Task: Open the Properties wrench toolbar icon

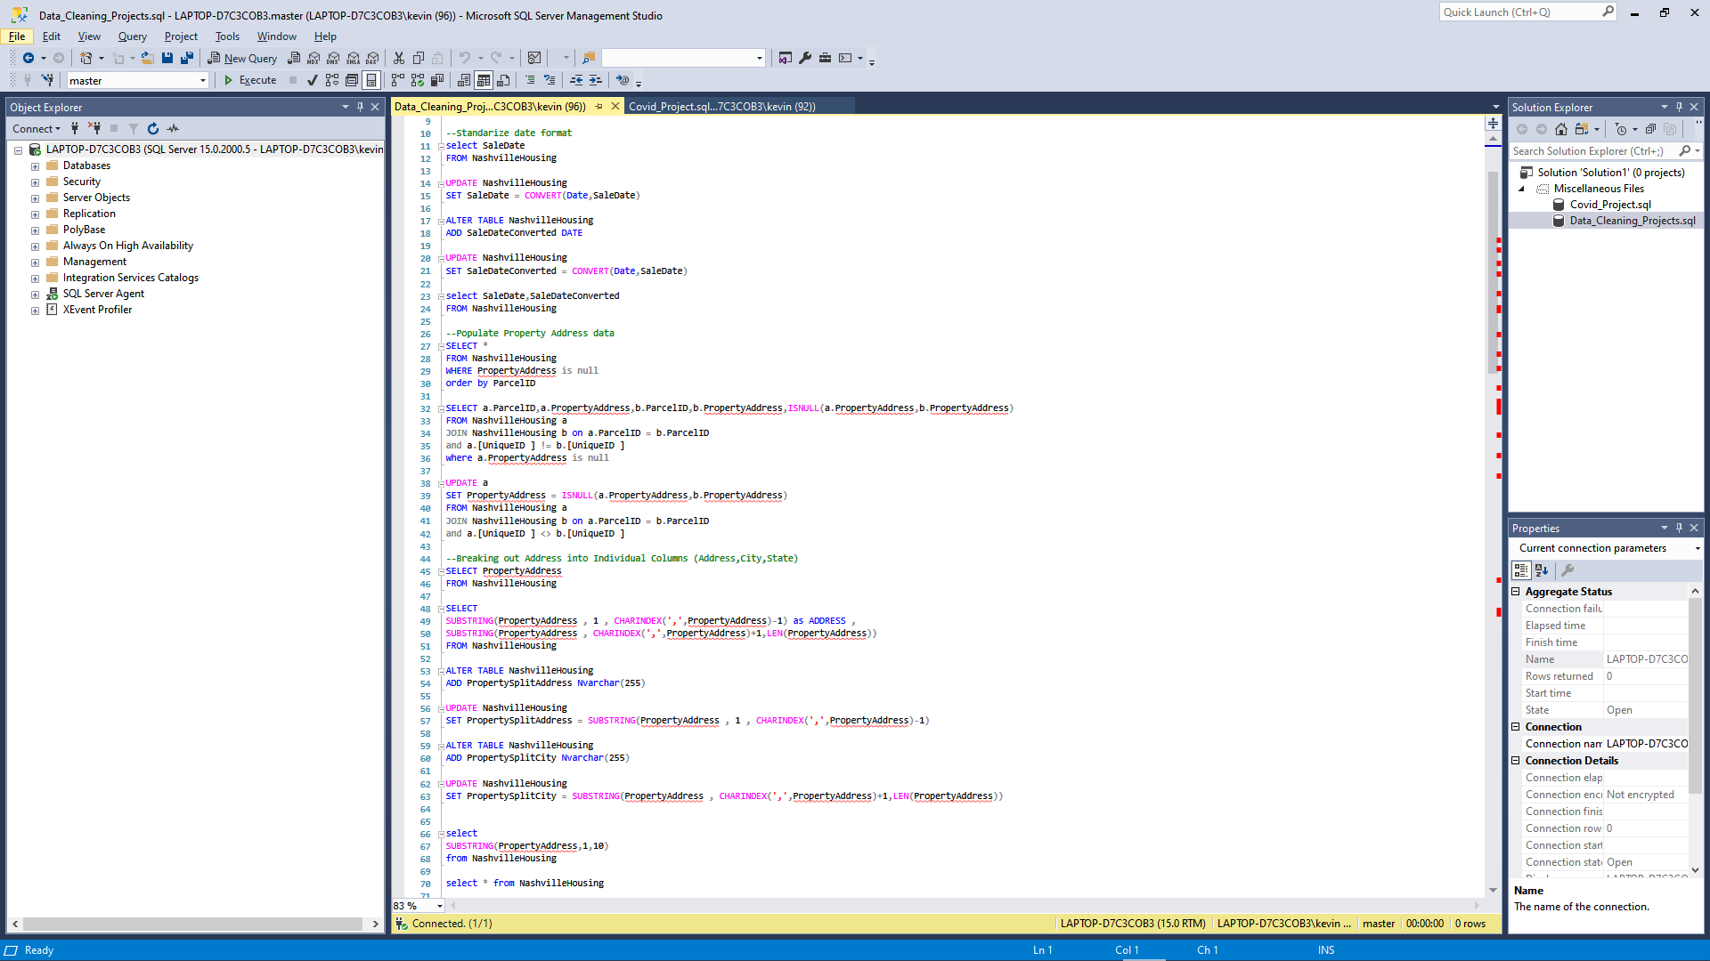Action: click(x=805, y=58)
